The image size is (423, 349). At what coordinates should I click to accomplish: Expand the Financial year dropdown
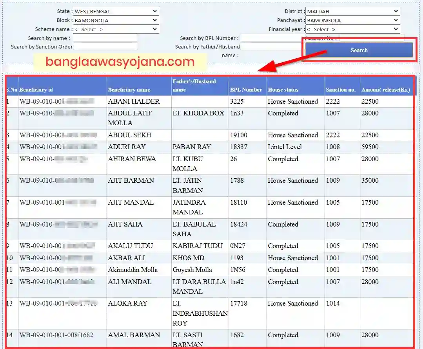pos(352,29)
